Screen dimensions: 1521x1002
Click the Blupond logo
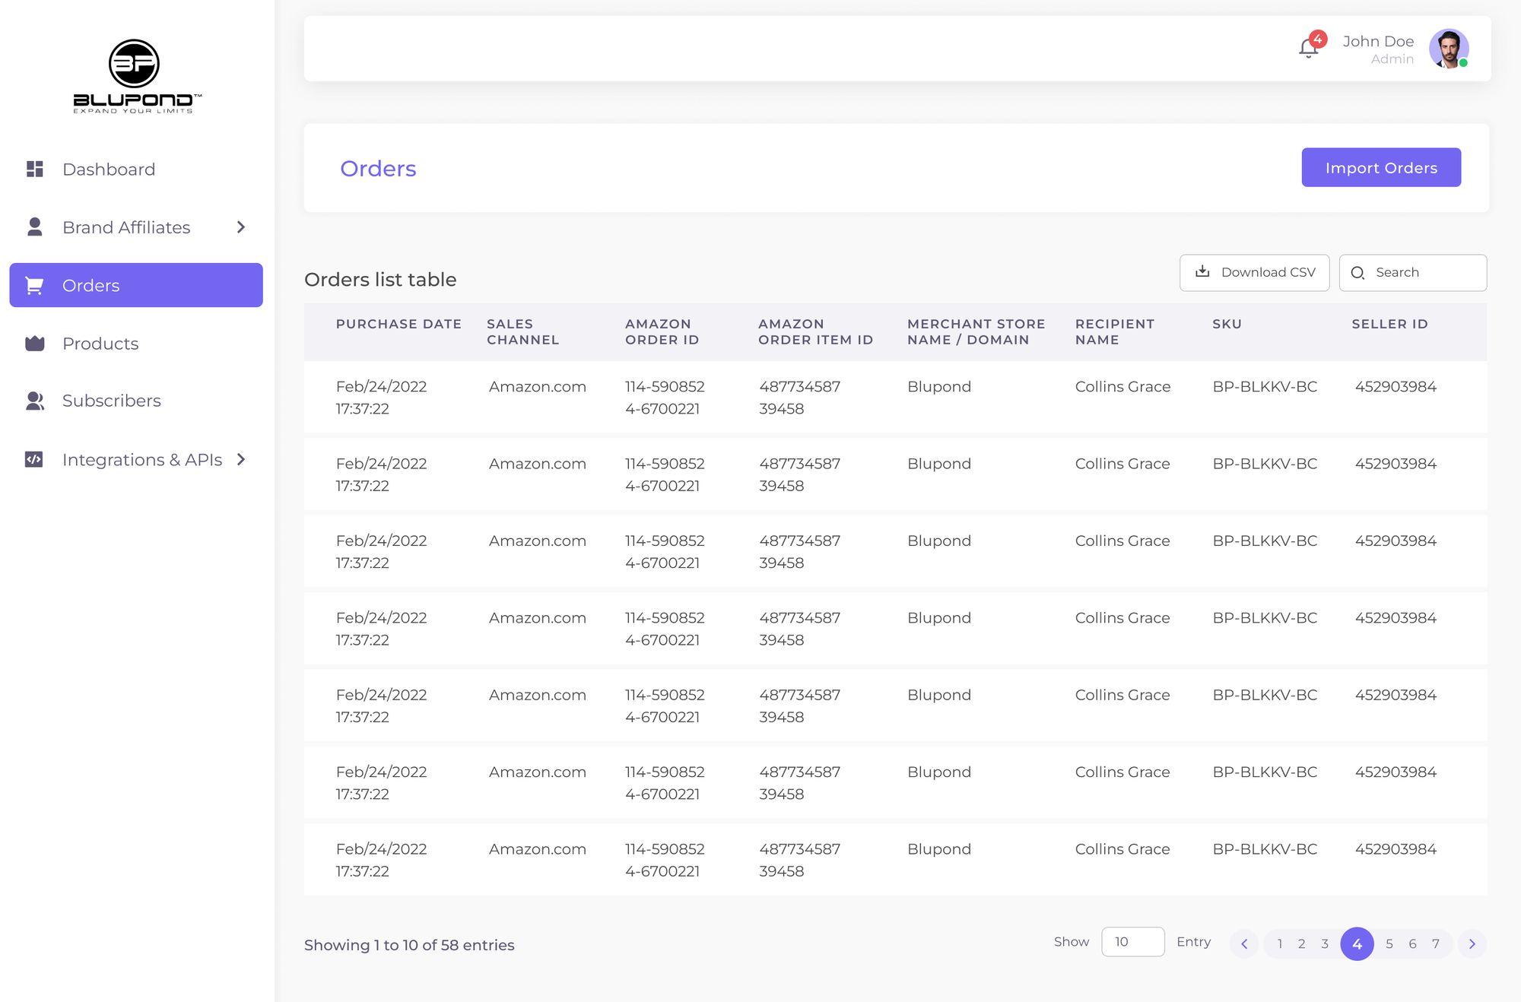136,76
